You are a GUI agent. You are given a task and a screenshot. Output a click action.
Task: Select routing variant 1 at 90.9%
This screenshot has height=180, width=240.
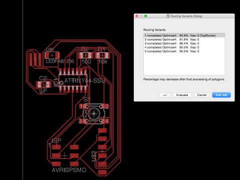pyautogui.click(x=184, y=35)
